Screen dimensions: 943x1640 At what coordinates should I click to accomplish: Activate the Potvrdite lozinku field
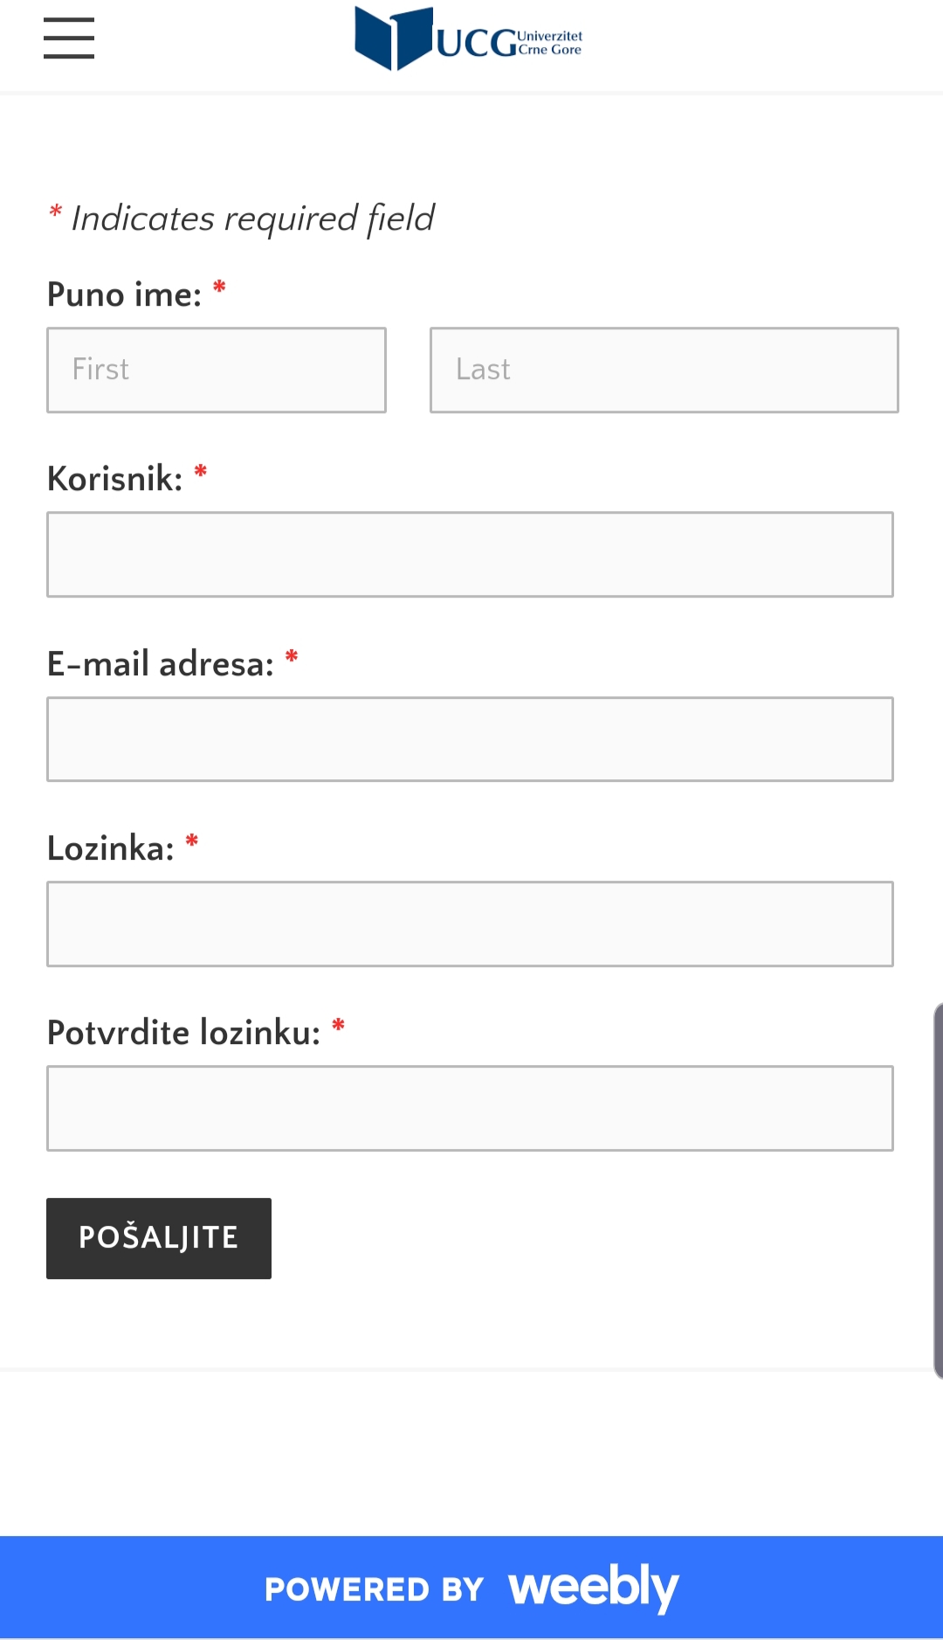point(470,1108)
